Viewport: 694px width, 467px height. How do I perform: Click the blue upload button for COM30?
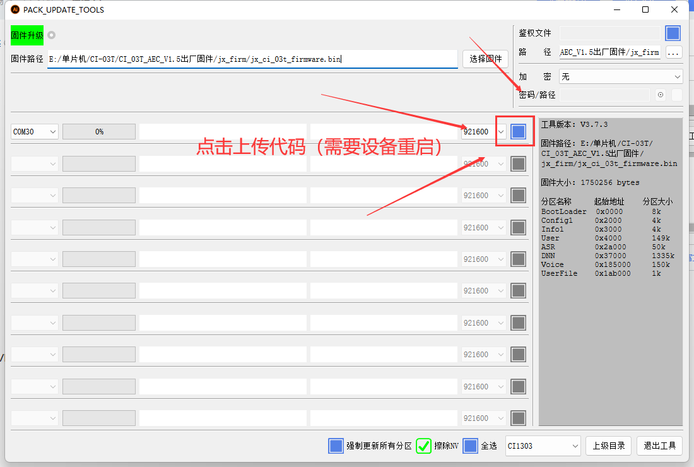click(518, 131)
